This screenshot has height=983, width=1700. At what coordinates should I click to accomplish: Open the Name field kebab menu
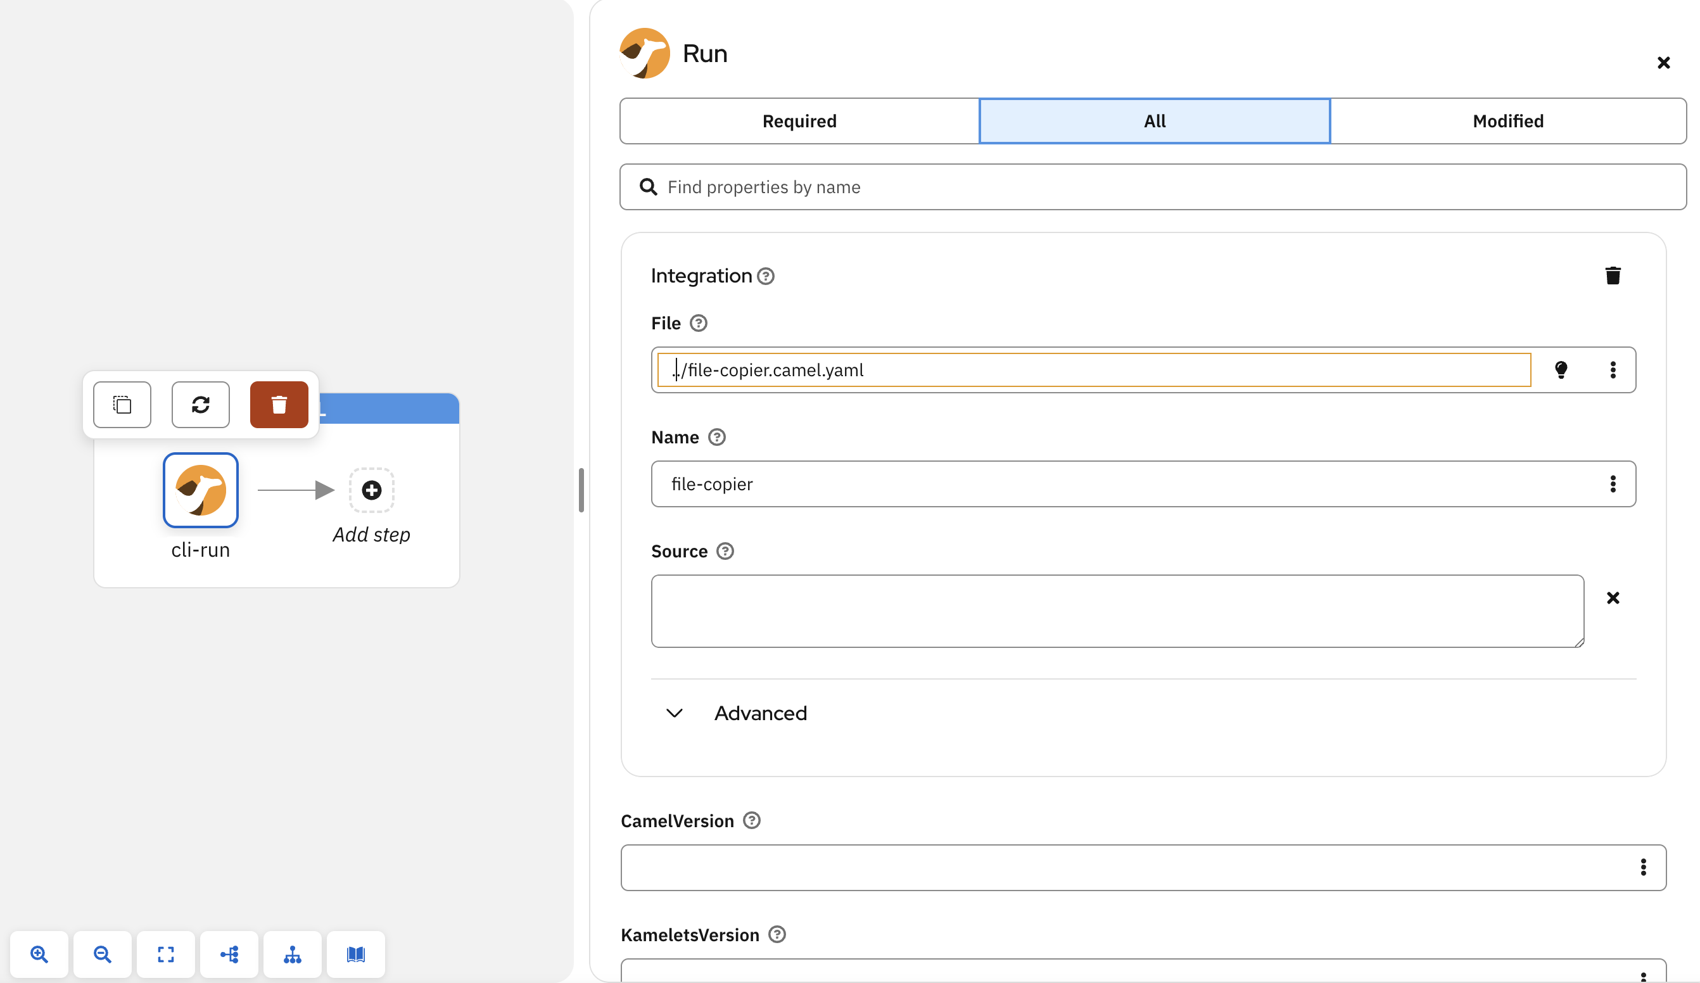pos(1613,484)
